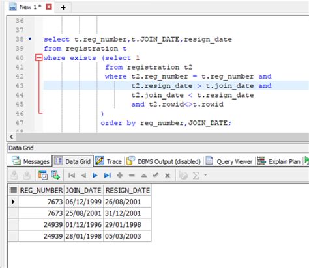
Task: Collapse the code fold at line 40
Action: pos(38,58)
